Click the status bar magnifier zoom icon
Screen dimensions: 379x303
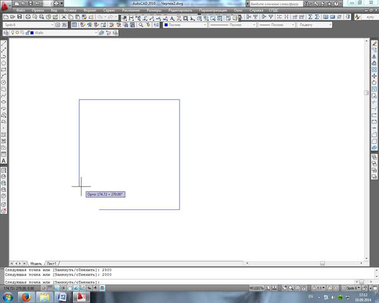291,288
